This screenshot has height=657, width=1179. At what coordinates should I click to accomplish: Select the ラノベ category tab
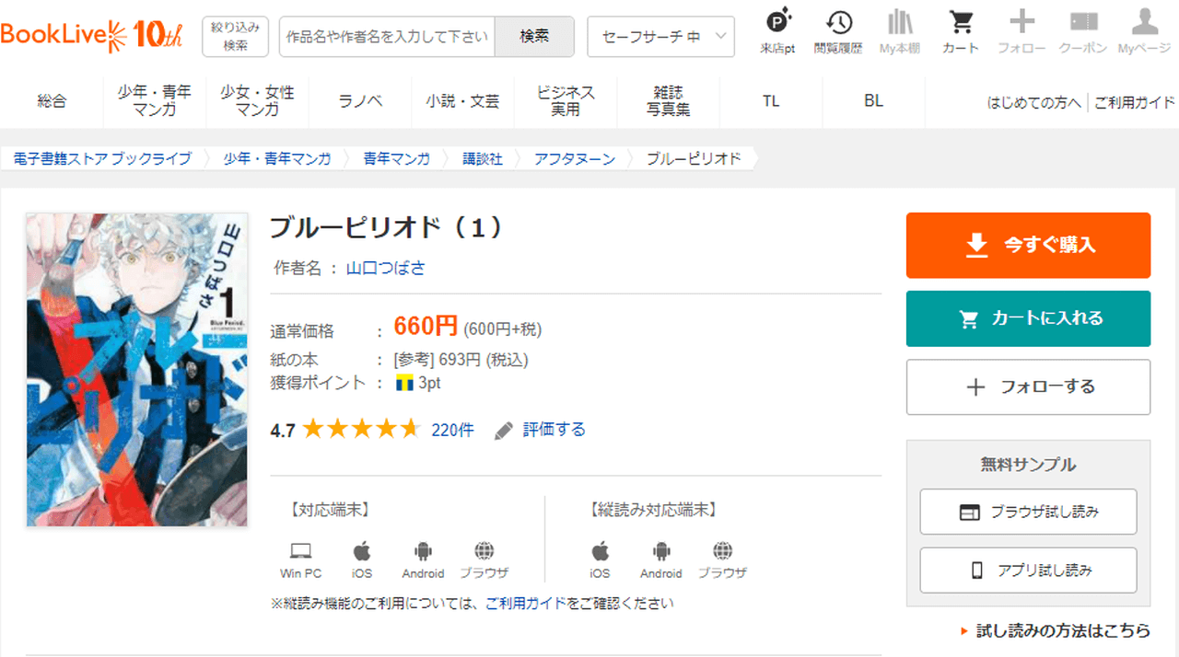(360, 101)
